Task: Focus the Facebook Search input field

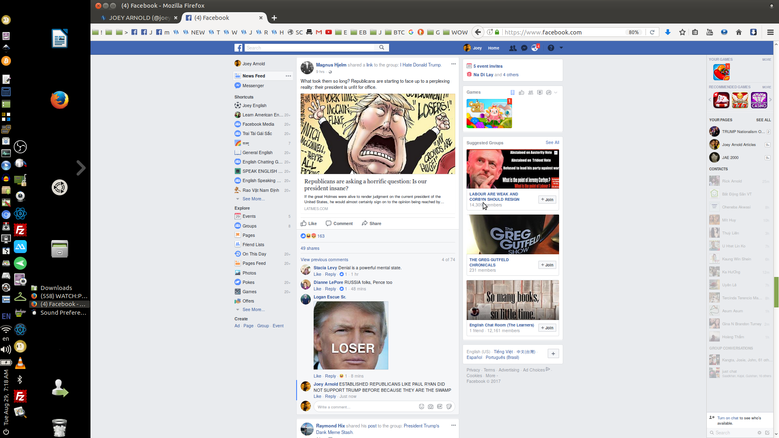Action: 310,48
